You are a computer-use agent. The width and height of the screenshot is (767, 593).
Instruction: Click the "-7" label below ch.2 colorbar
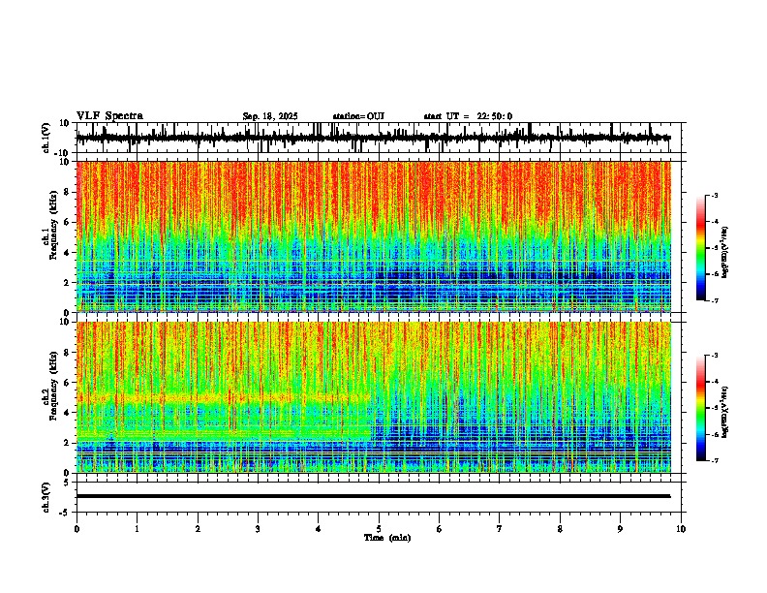tap(714, 460)
